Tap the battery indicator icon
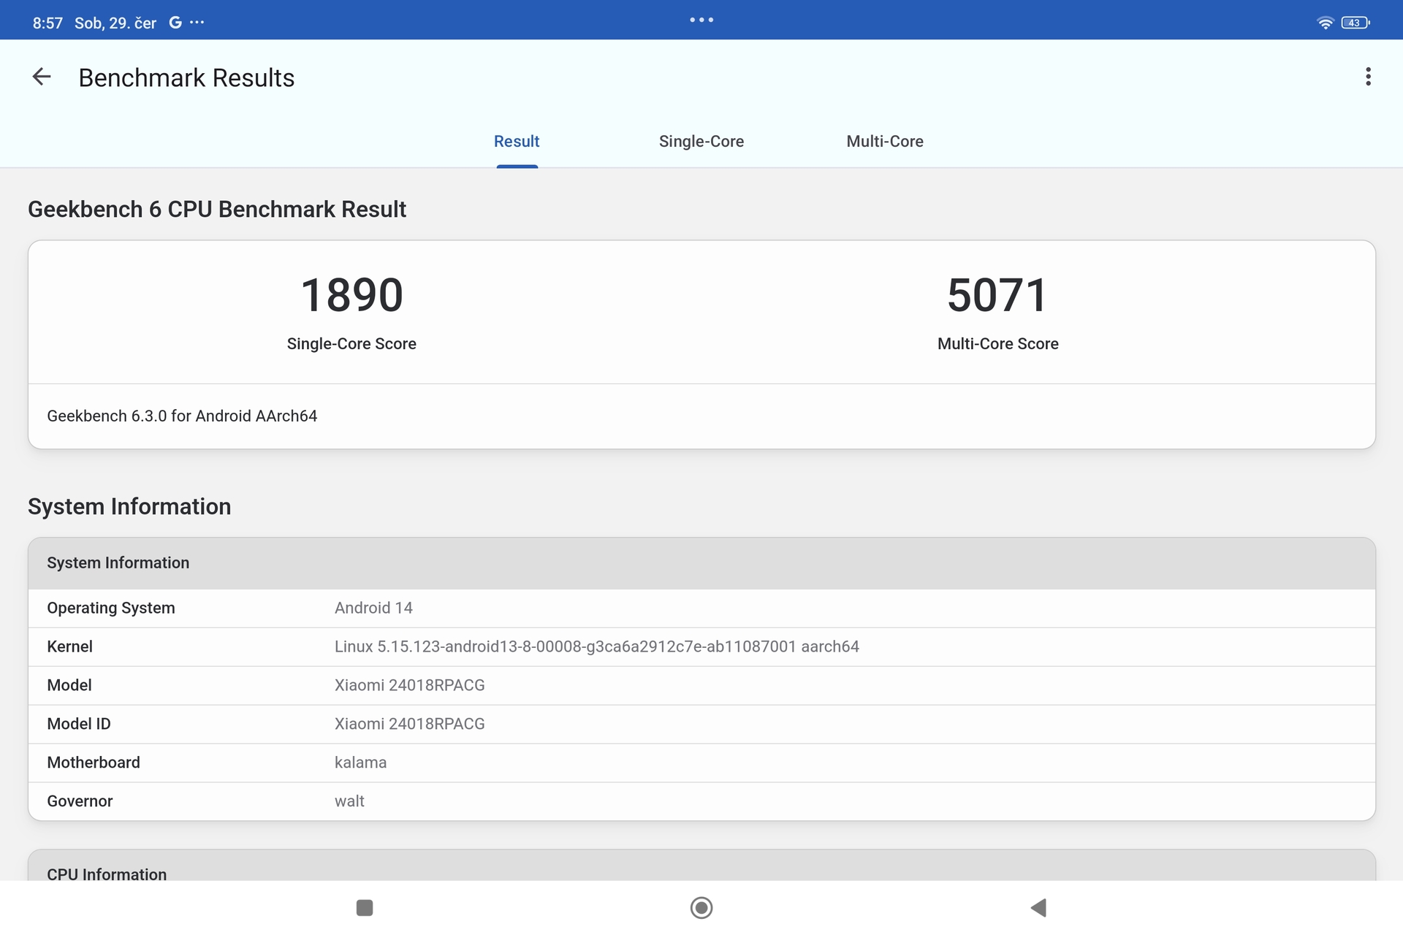Image resolution: width=1403 pixels, height=935 pixels. (1355, 23)
